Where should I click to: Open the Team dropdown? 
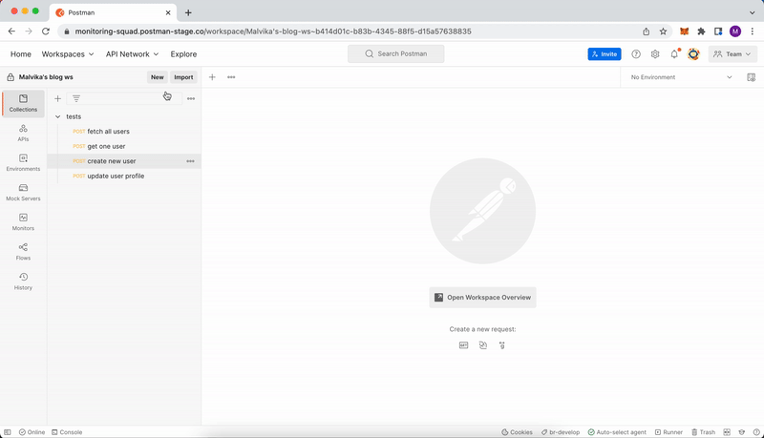pos(732,54)
